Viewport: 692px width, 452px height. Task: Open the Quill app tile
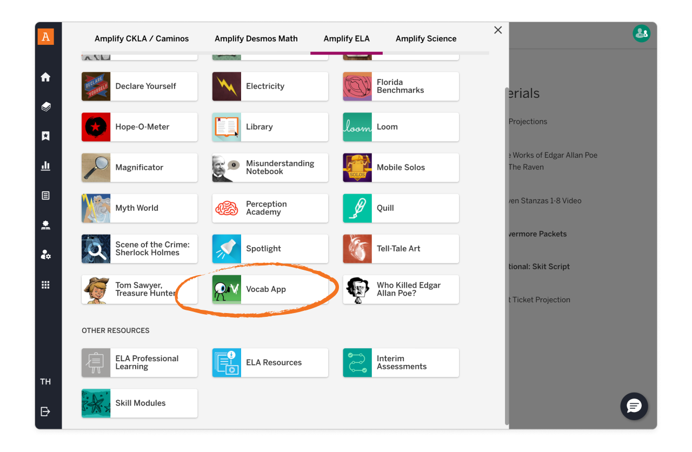pyautogui.click(x=400, y=208)
